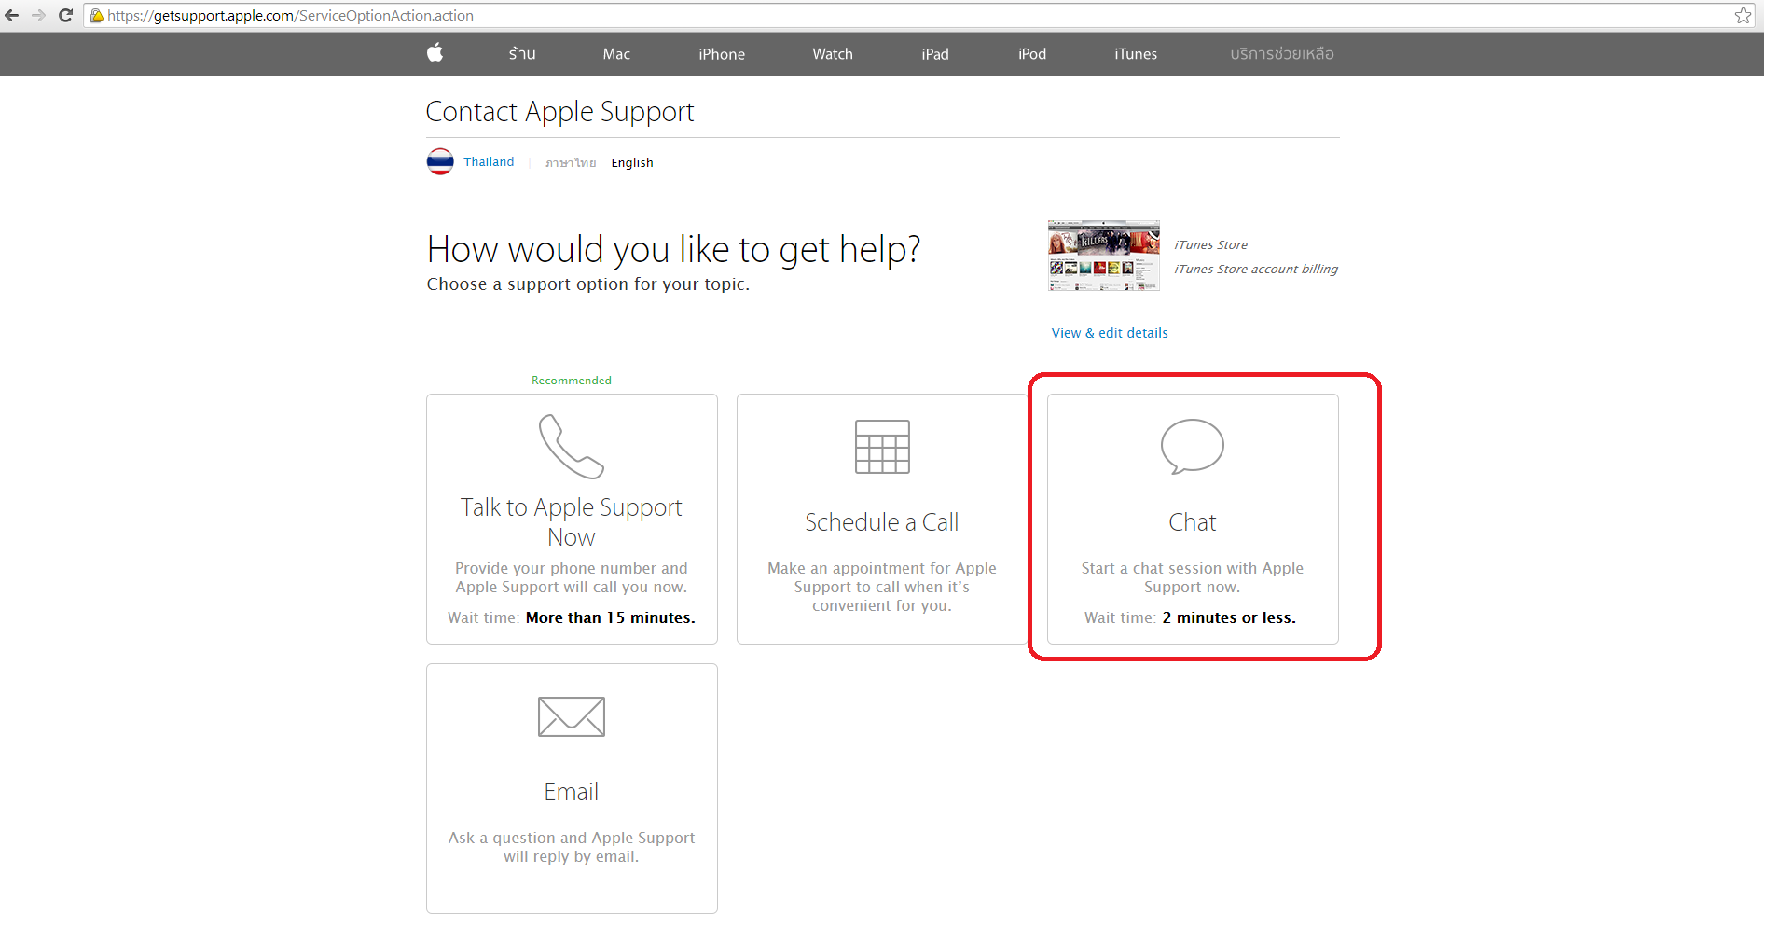Open the iTunes navigation item
The width and height of the screenshot is (1781, 943).
coord(1136,54)
